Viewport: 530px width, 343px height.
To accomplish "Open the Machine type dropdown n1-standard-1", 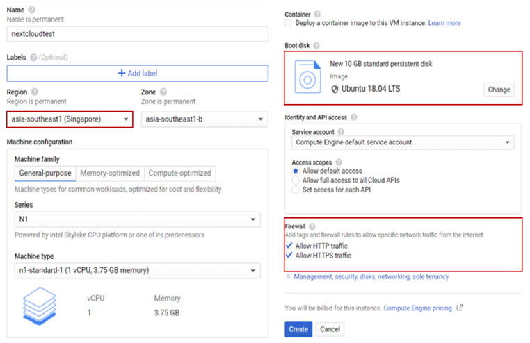I will coord(137,270).
